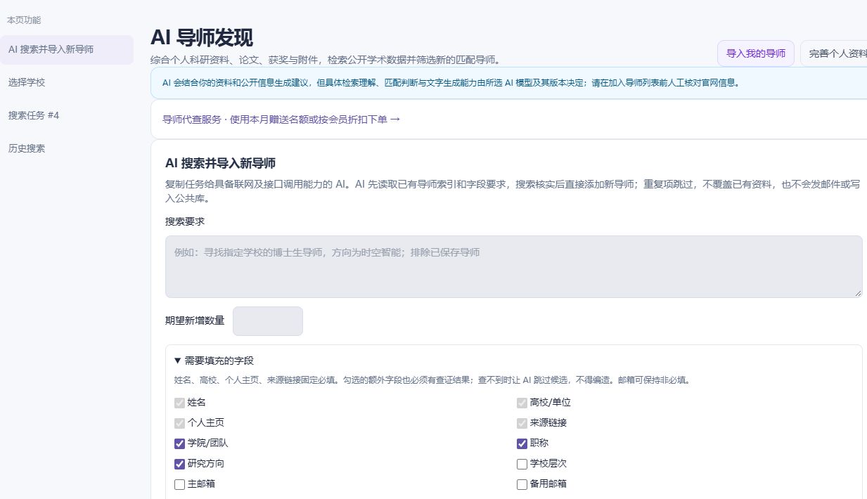This screenshot has width=867, height=499.
Task: Uncheck the 职称 checkbox
Action: [x=522, y=443]
